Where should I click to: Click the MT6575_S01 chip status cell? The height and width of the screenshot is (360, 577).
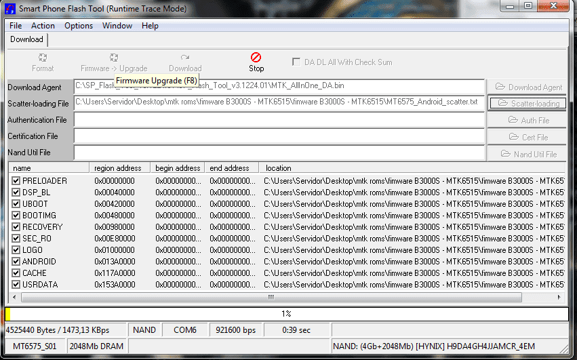(35, 346)
